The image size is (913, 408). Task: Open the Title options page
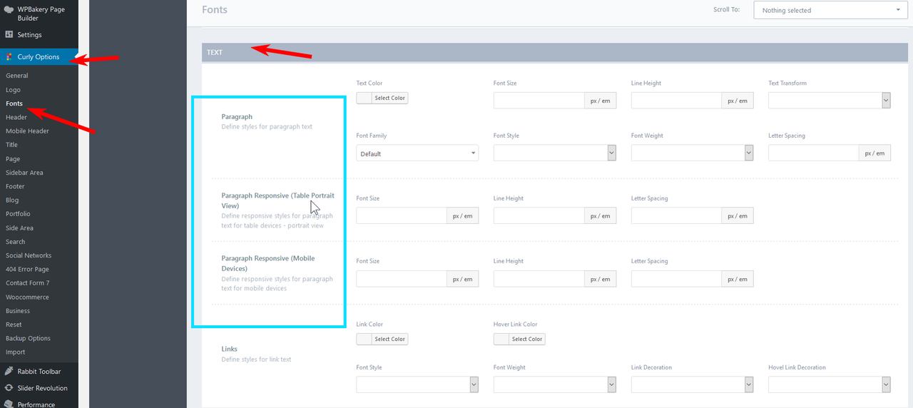[11, 145]
